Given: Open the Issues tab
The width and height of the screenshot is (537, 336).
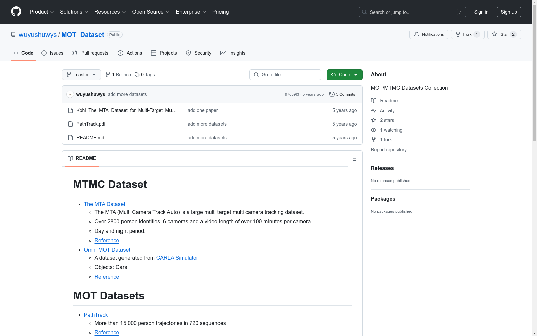Looking at the screenshot, I should tap(52, 53).
